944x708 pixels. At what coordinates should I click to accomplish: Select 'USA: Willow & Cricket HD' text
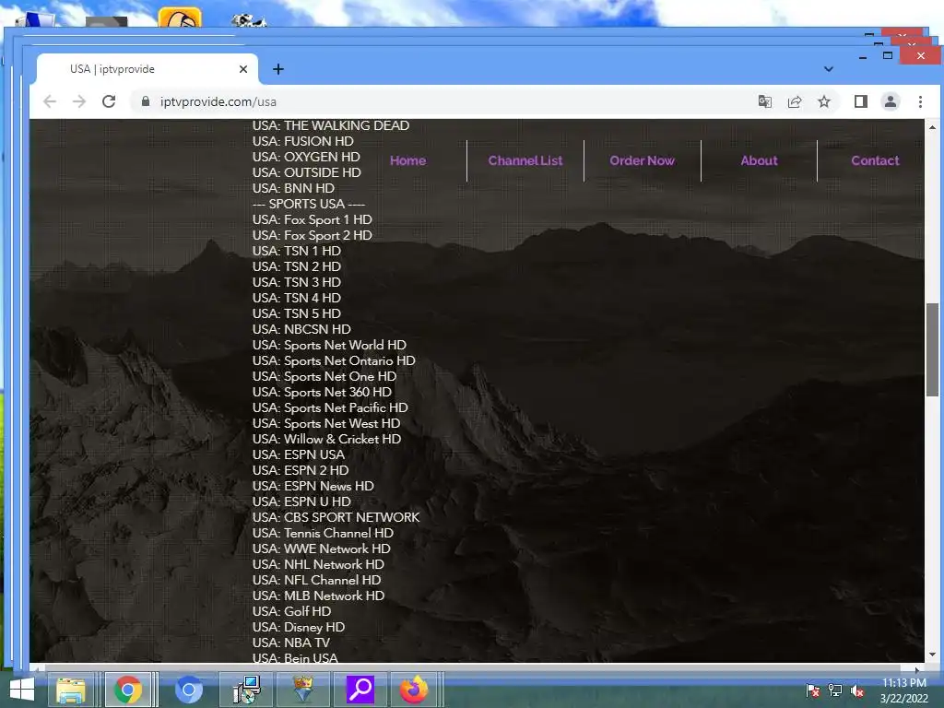pos(327,439)
